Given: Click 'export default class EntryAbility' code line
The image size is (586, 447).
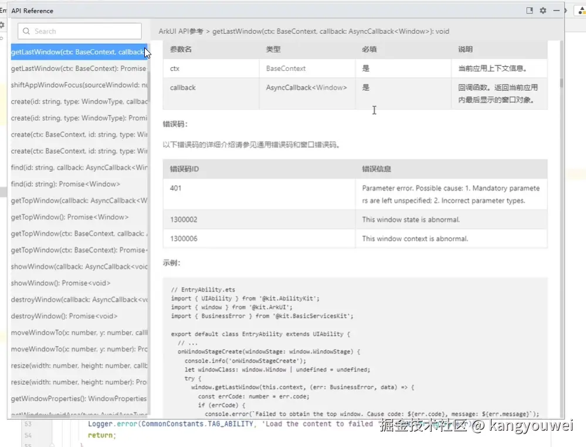Looking at the screenshot, I should [x=260, y=334].
